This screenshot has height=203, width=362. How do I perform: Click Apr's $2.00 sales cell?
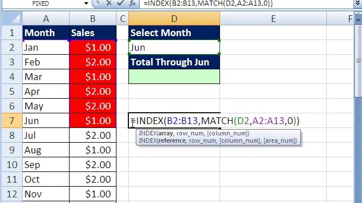(93, 91)
